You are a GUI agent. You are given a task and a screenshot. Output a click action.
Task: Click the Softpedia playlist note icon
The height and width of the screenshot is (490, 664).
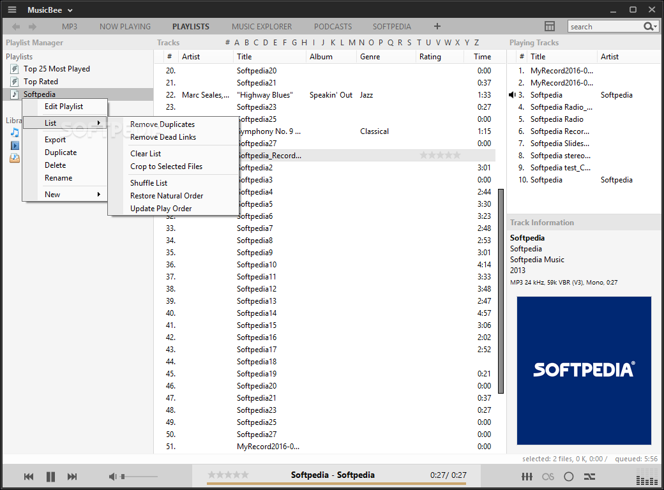tap(15, 94)
